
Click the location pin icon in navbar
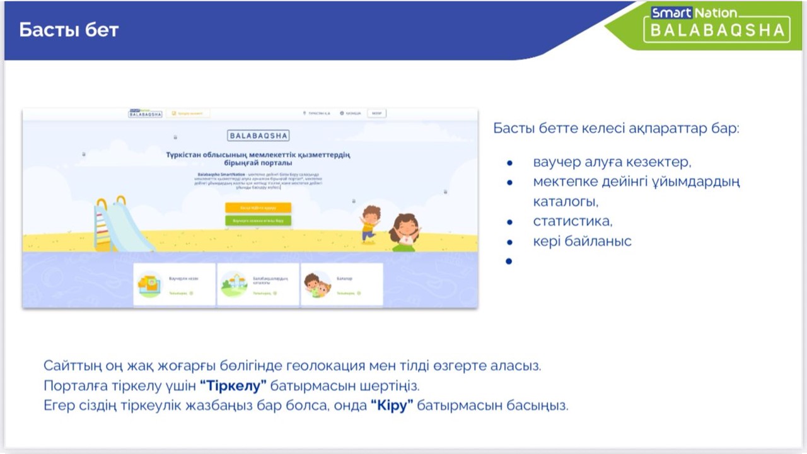tap(305, 113)
